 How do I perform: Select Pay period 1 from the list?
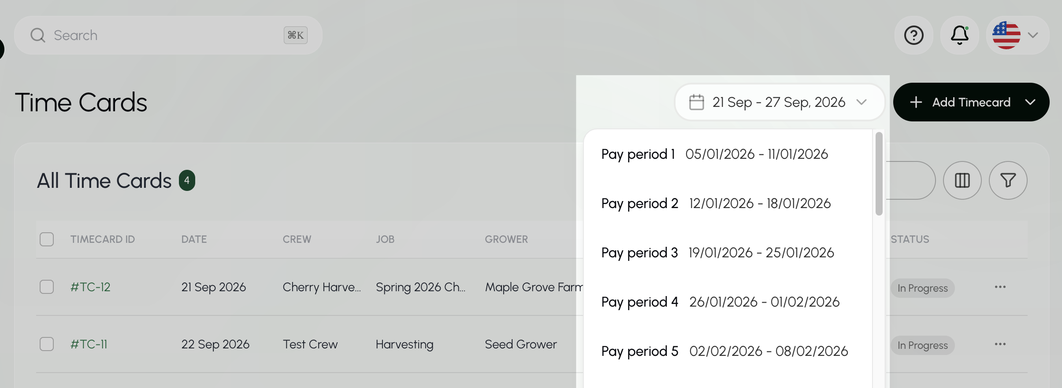[728, 154]
